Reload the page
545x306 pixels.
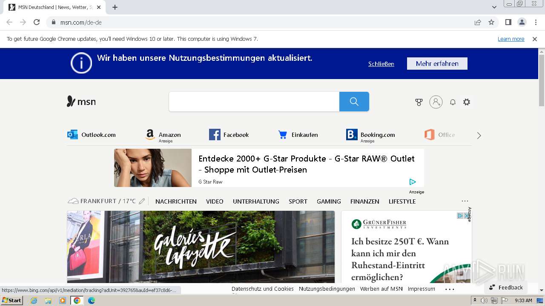pyautogui.click(x=37, y=22)
